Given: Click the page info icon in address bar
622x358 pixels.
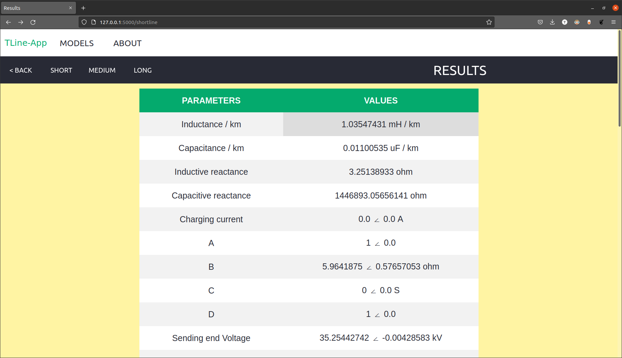Looking at the screenshot, I should [94, 22].
